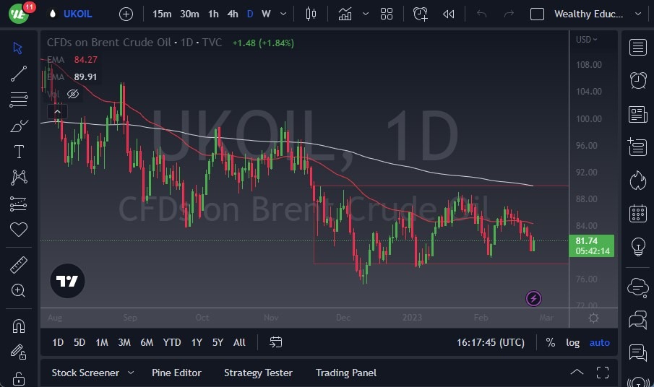The height and width of the screenshot is (387, 654).
Task: Open the Strategy Tester tab
Action: pos(258,373)
